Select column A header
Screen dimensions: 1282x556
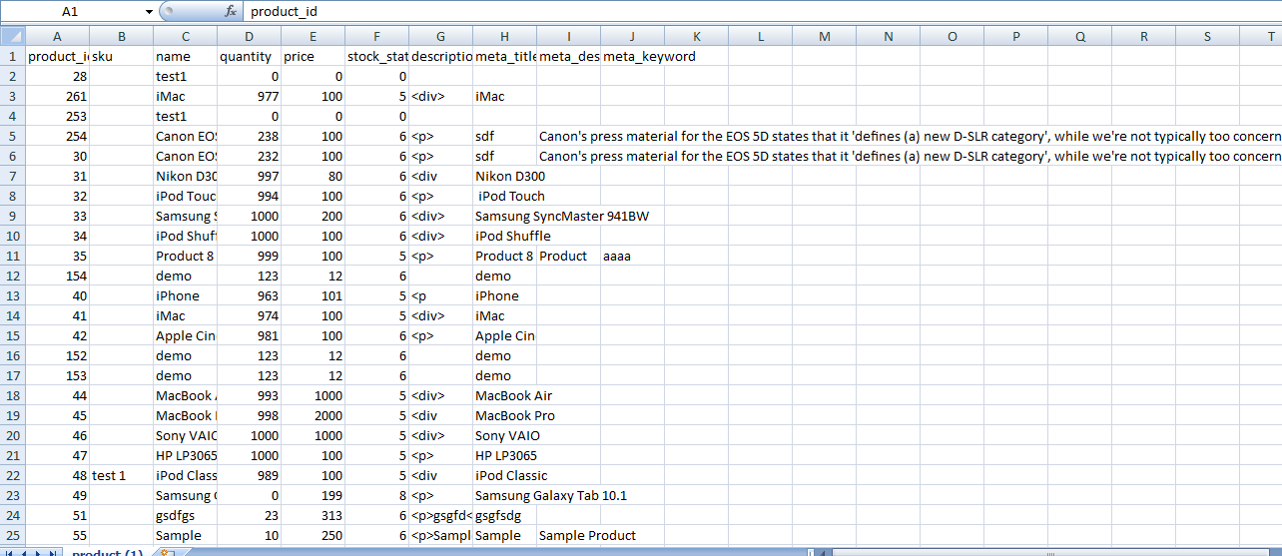coord(57,37)
